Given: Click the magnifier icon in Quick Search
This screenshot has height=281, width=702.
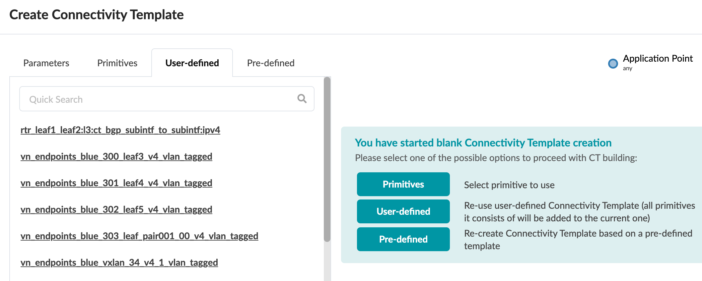Looking at the screenshot, I should coord(302,98).
